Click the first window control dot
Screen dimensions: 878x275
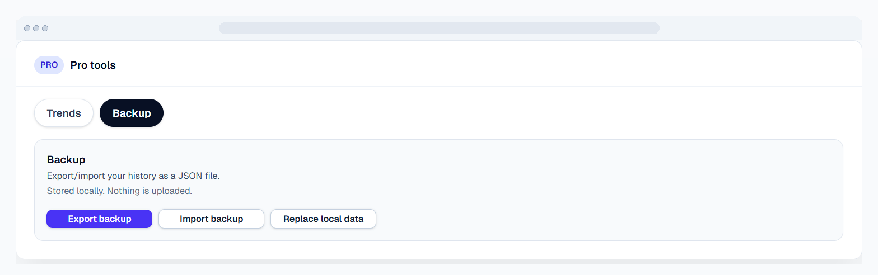(x=27, y=28)
